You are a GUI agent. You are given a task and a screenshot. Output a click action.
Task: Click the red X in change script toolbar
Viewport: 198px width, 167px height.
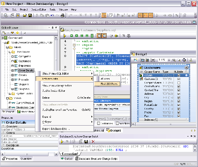tap(93, 141)
